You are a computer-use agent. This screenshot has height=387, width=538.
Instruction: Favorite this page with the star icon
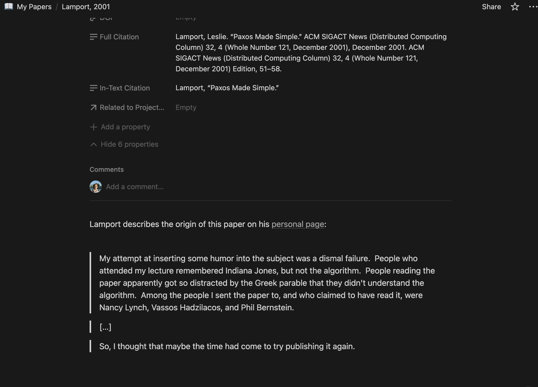pyautogui.click(x=515, y=7)
